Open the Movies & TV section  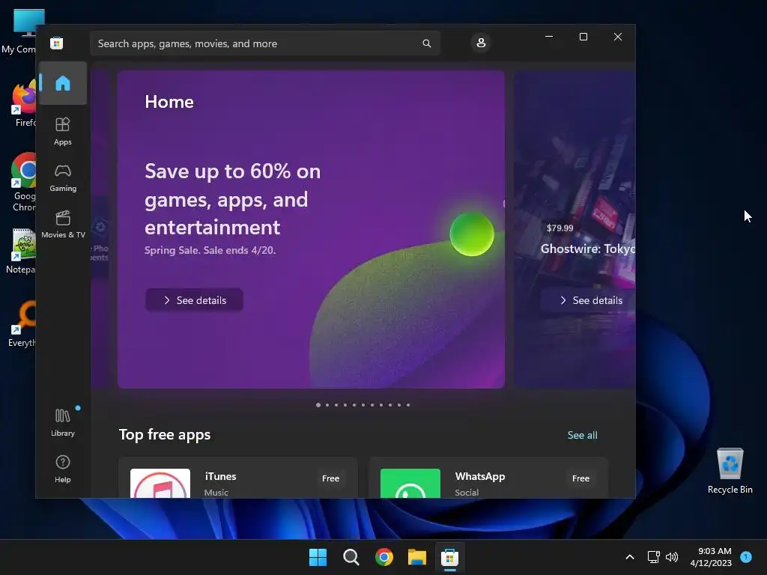tap(63, 224)
